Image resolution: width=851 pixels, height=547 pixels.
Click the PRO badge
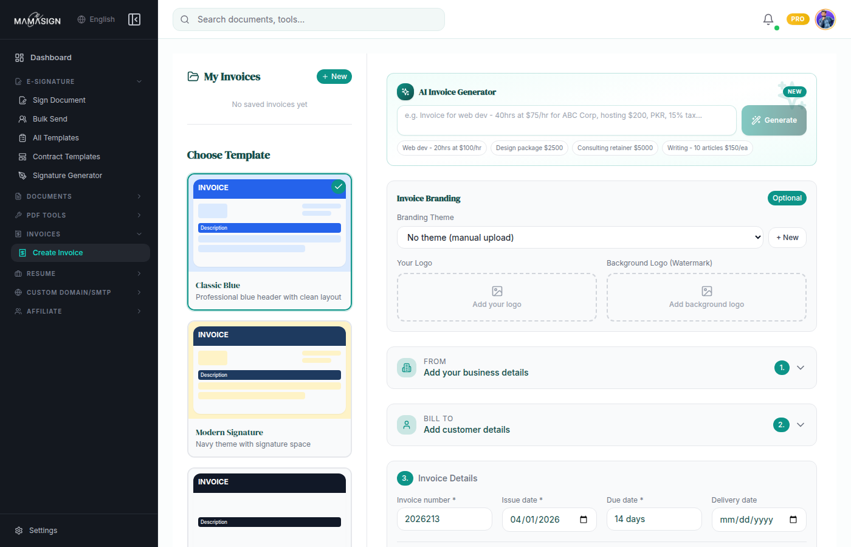click(x=798, y=19)
